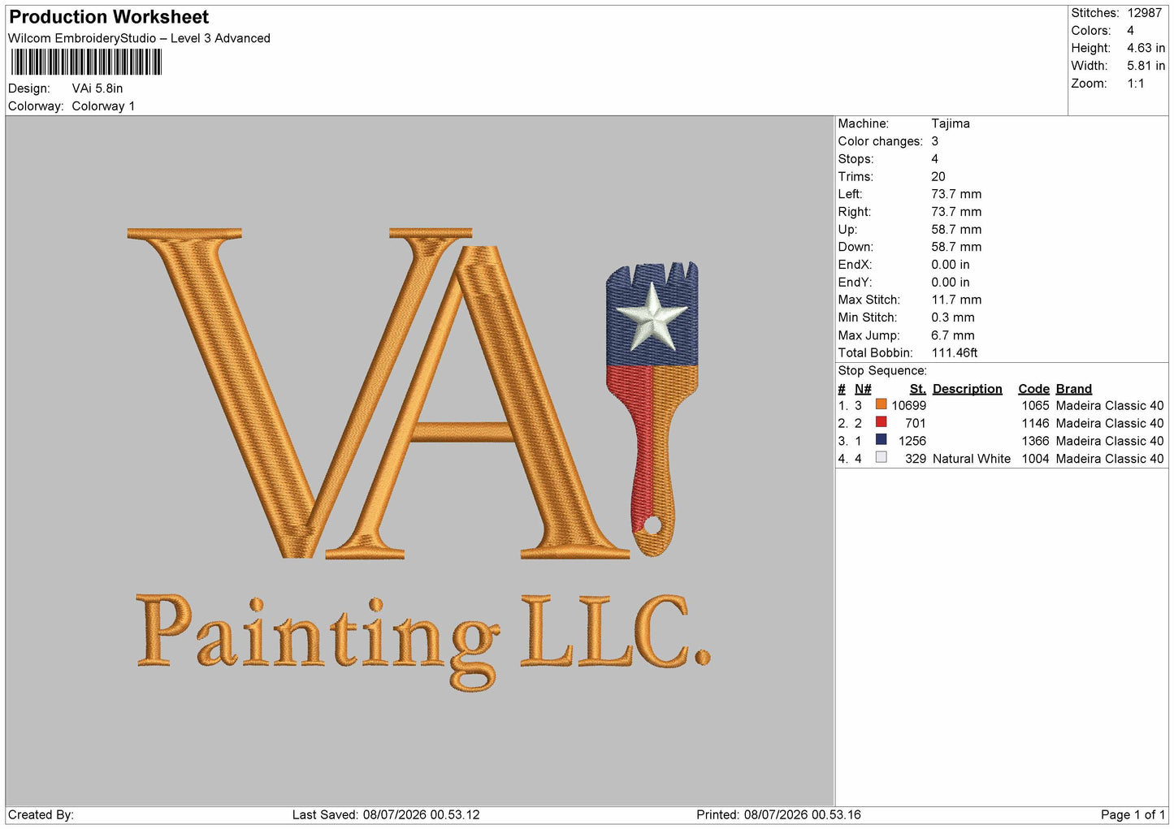Click stitch count 10699 in stop sequence

click(x=908, y=405)
